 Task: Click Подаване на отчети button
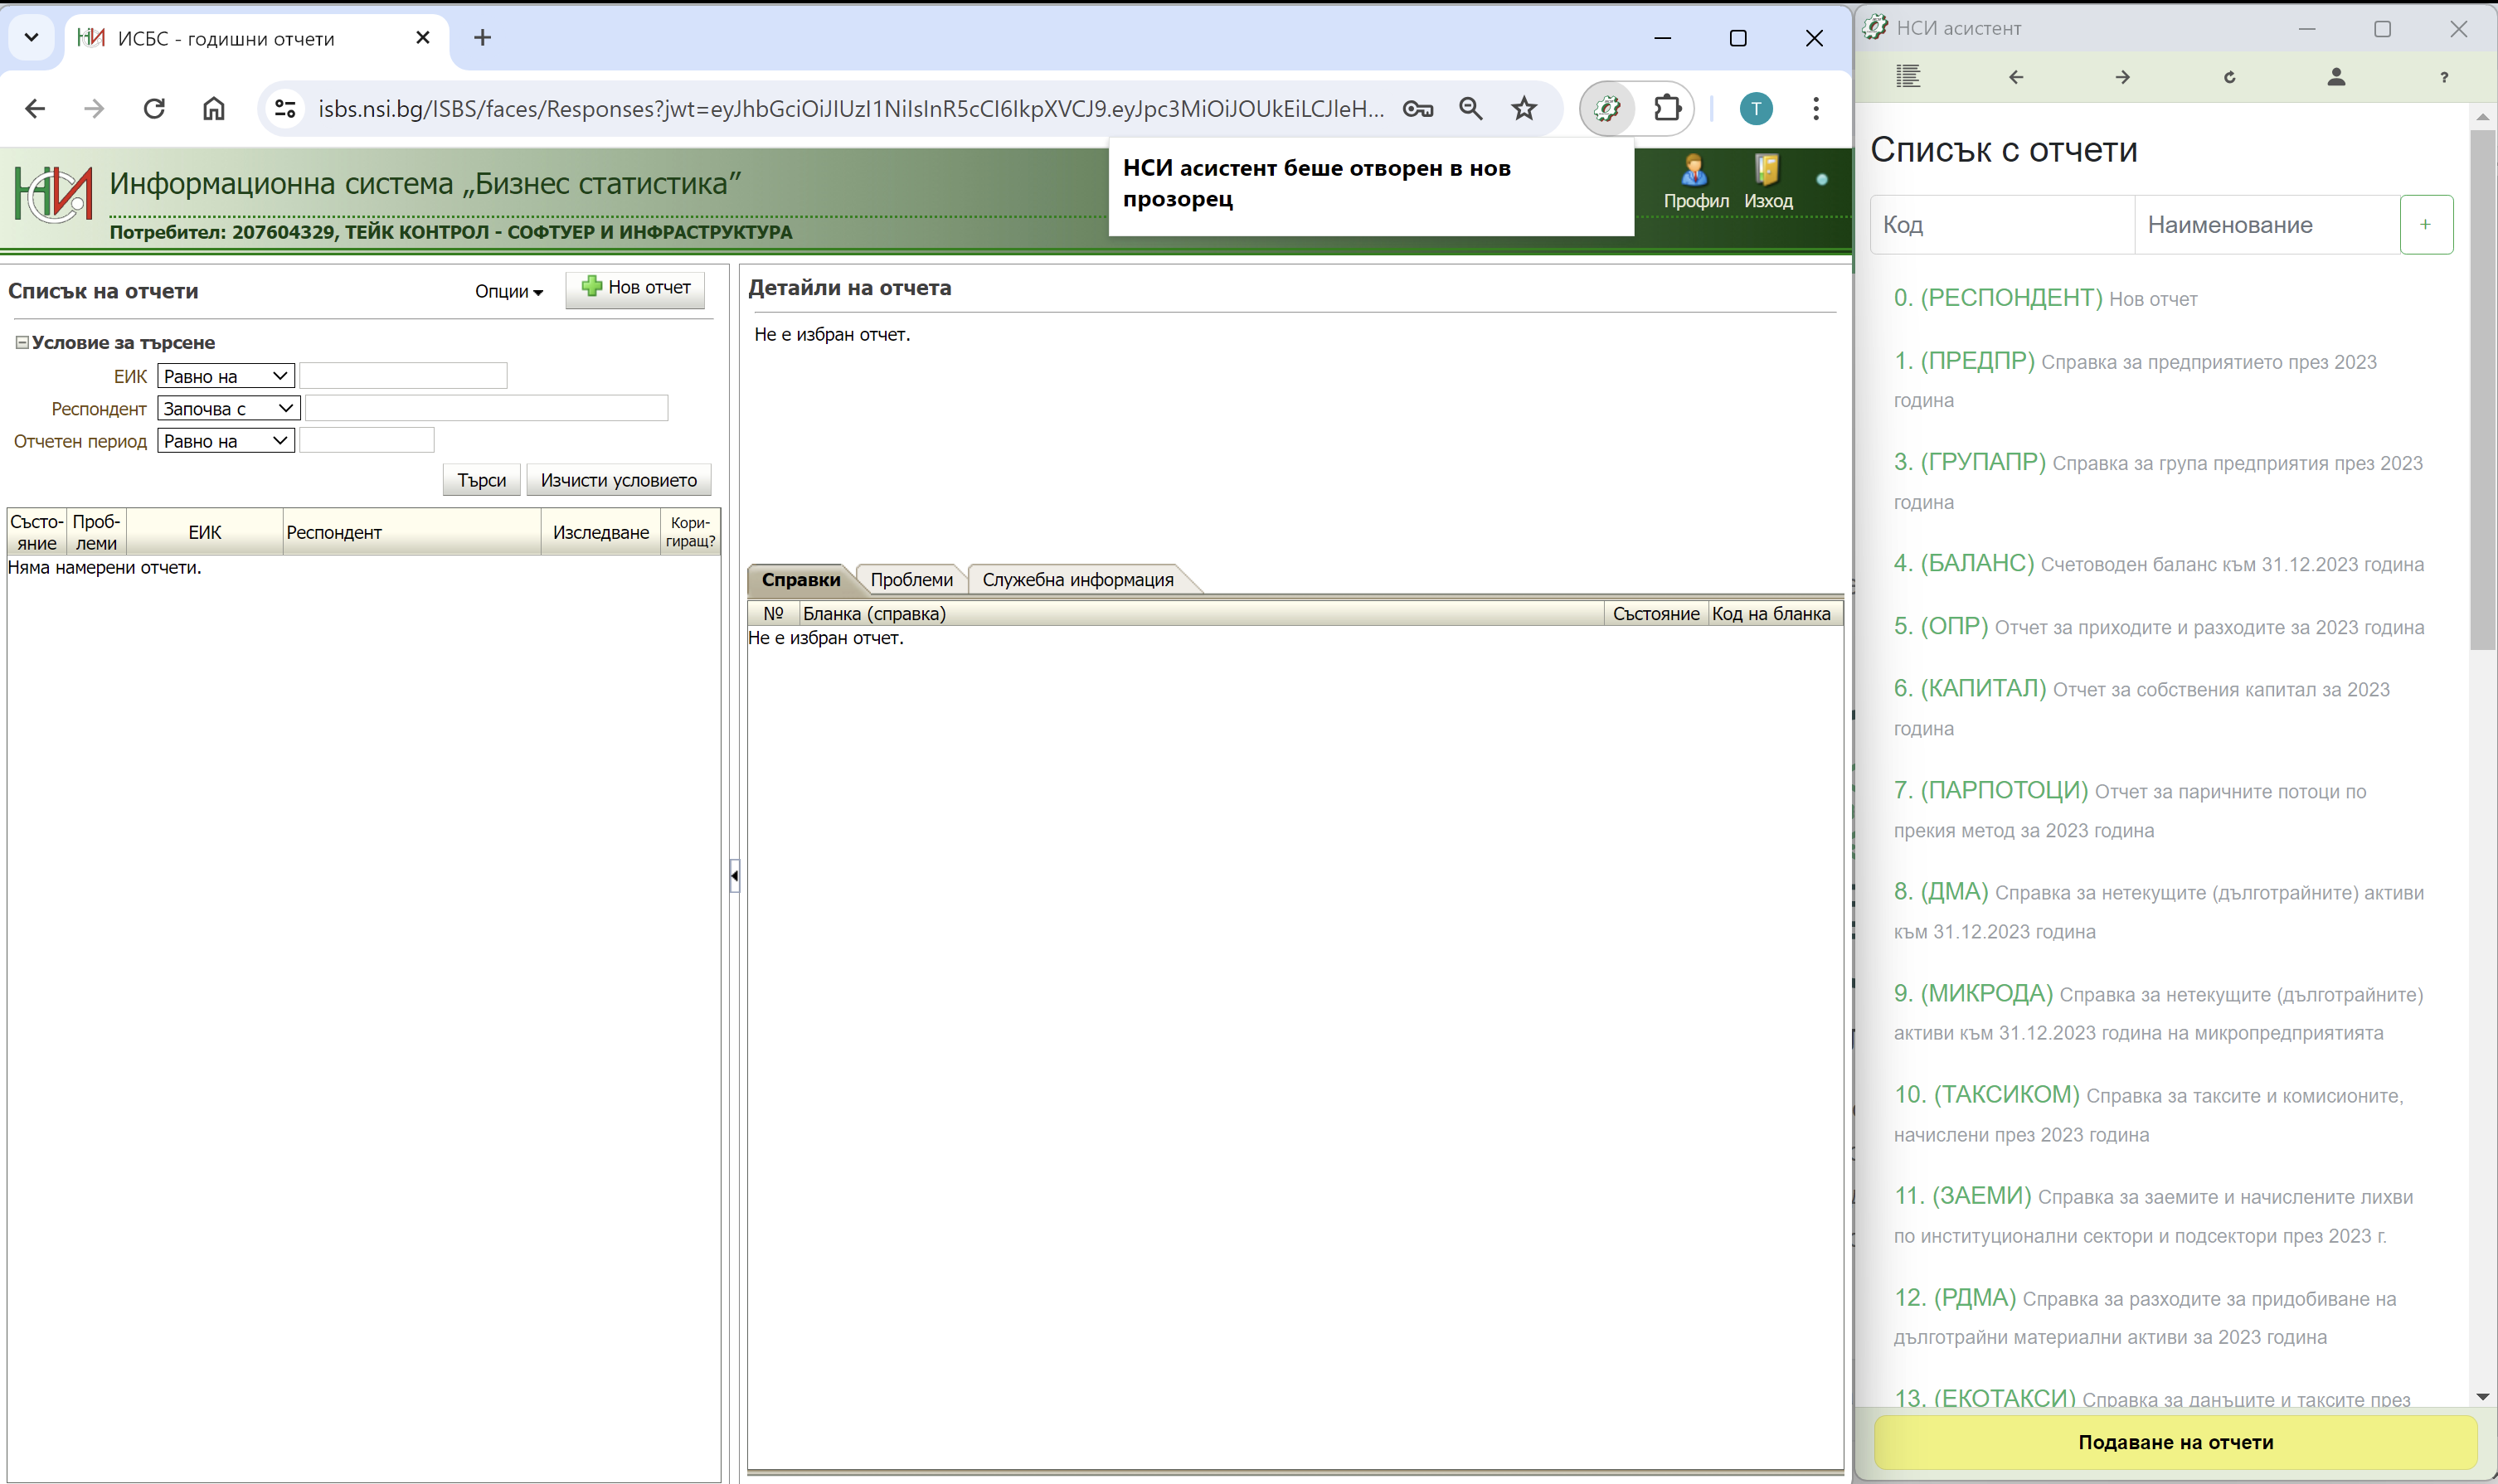(2175, 1442)
